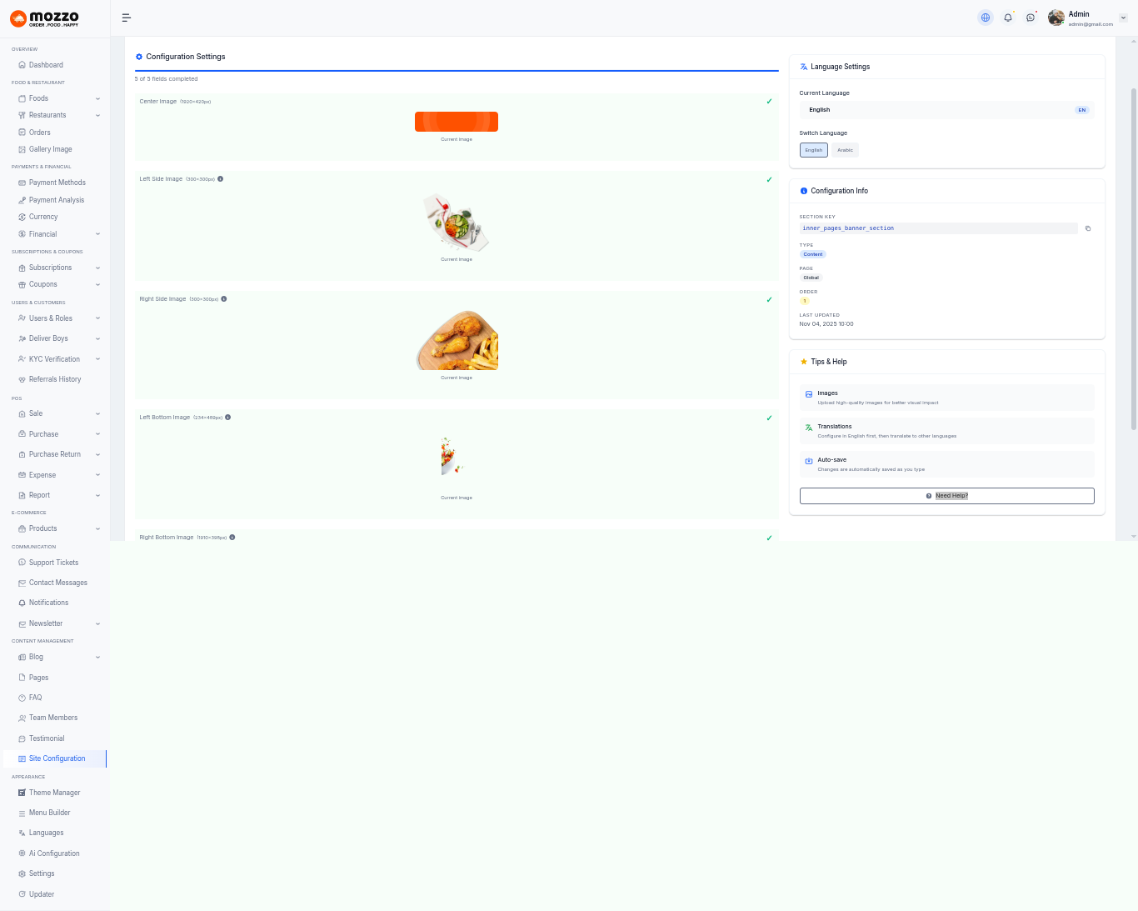1138x911 pixels.
Task: Select English language option
Action: point(813,150)
